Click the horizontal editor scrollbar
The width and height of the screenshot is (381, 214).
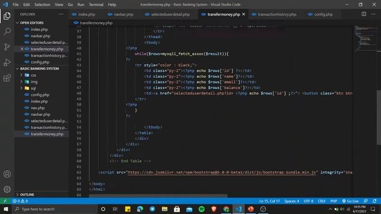point(158,196)
